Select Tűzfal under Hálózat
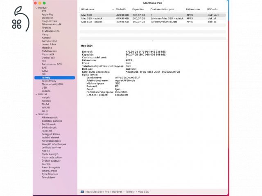Image resolution: width=262 pixels, height=196 pixels. click(x=45, y=105)
